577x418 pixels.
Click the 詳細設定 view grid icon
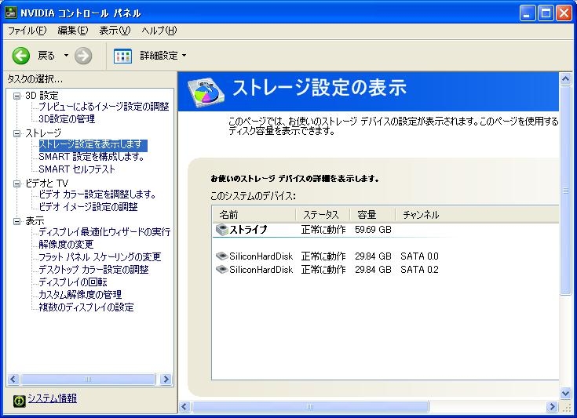pyautogui.click(x=122, y=56)
